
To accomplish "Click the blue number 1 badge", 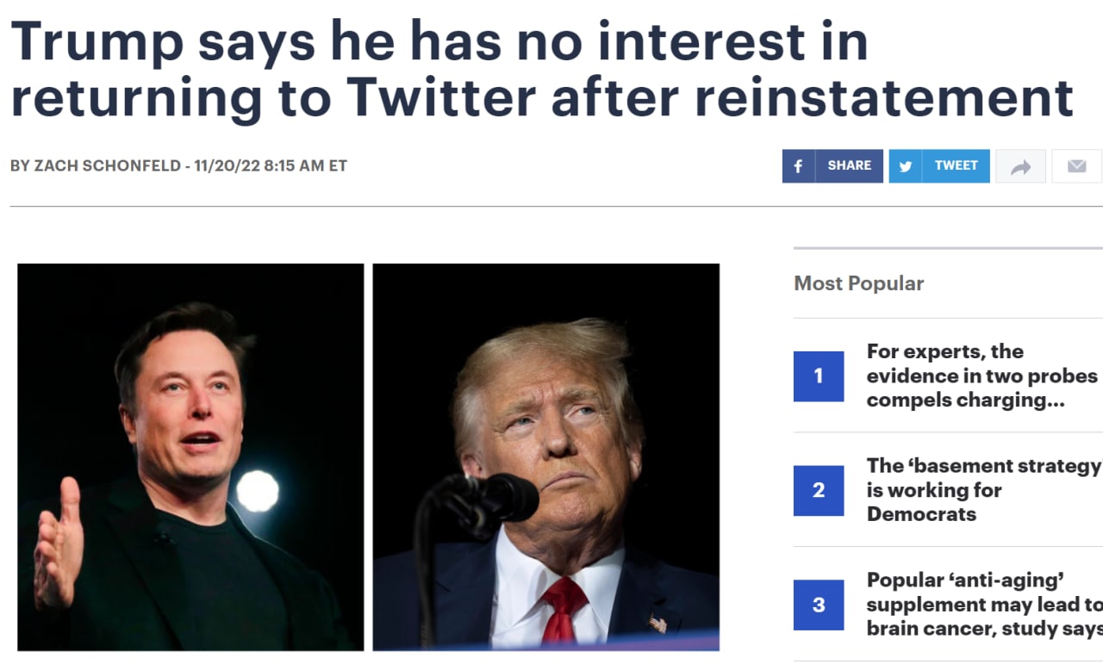I will [x=818, y=375].
